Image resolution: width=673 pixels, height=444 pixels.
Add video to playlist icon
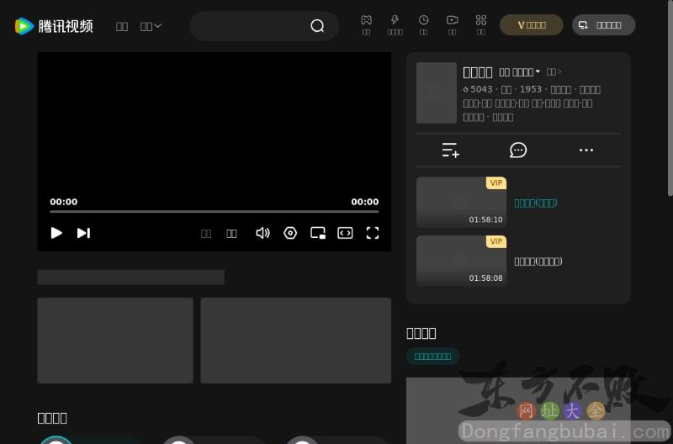pos(450,151)
